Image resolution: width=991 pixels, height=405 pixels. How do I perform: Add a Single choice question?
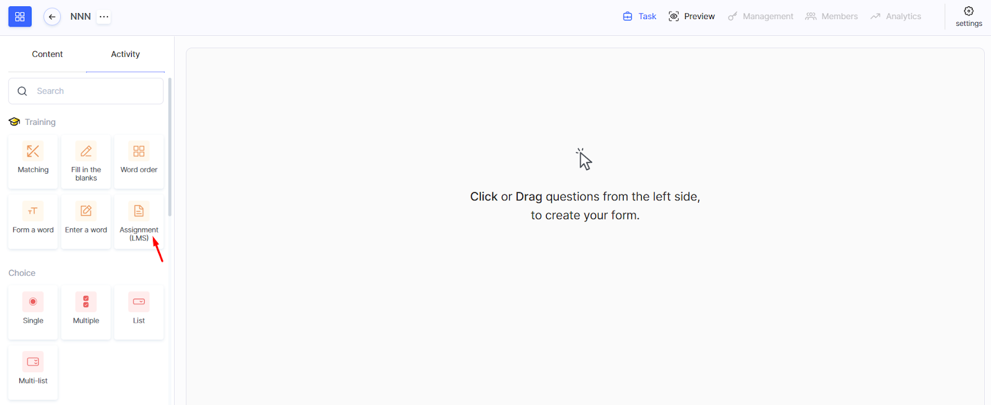33,310
